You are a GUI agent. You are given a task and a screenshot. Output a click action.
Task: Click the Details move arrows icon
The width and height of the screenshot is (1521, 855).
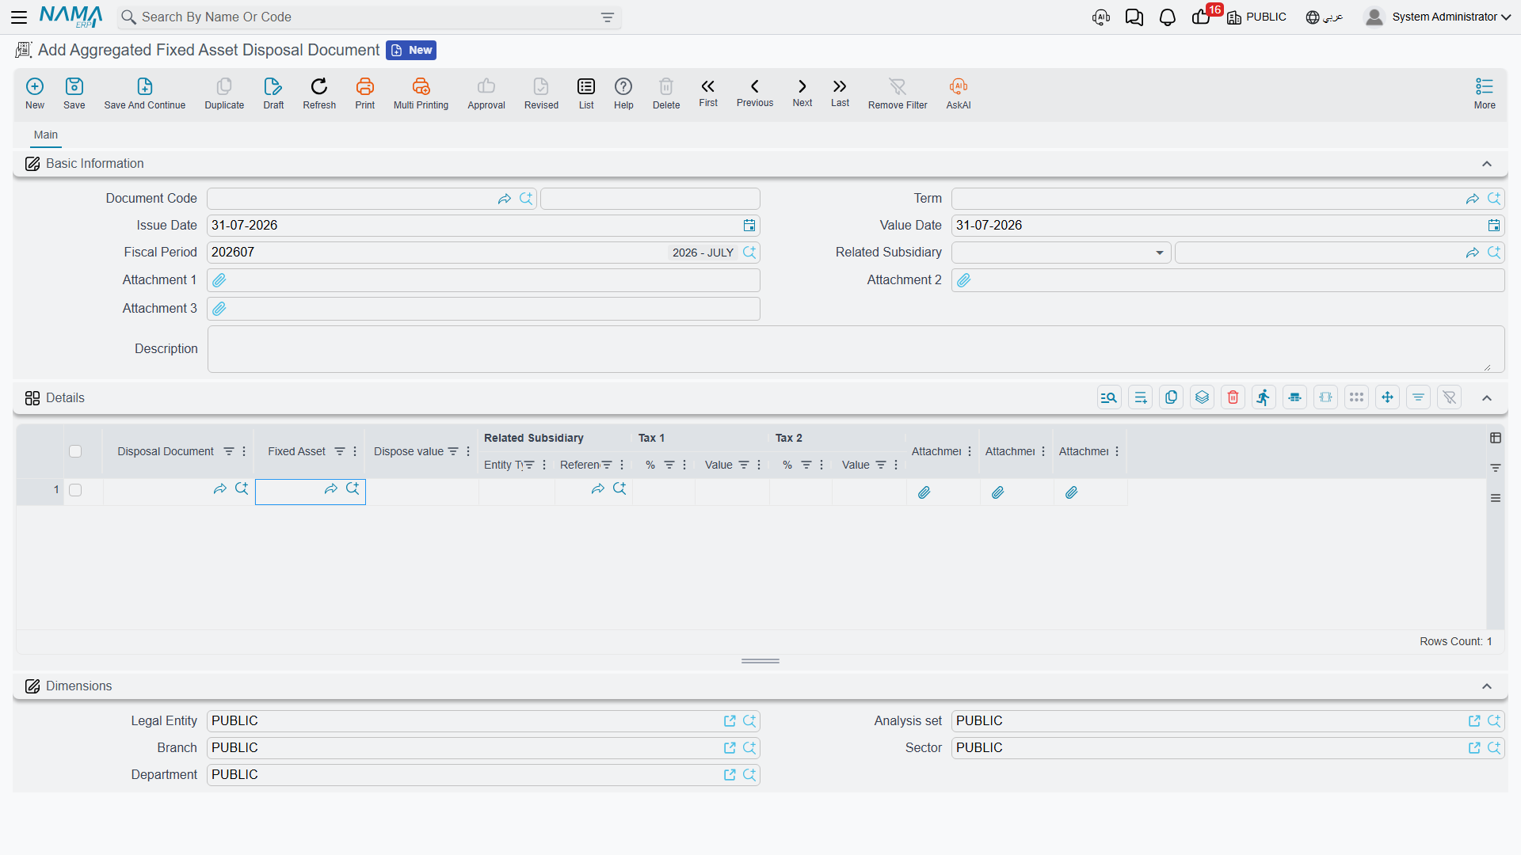(1387, 397)
